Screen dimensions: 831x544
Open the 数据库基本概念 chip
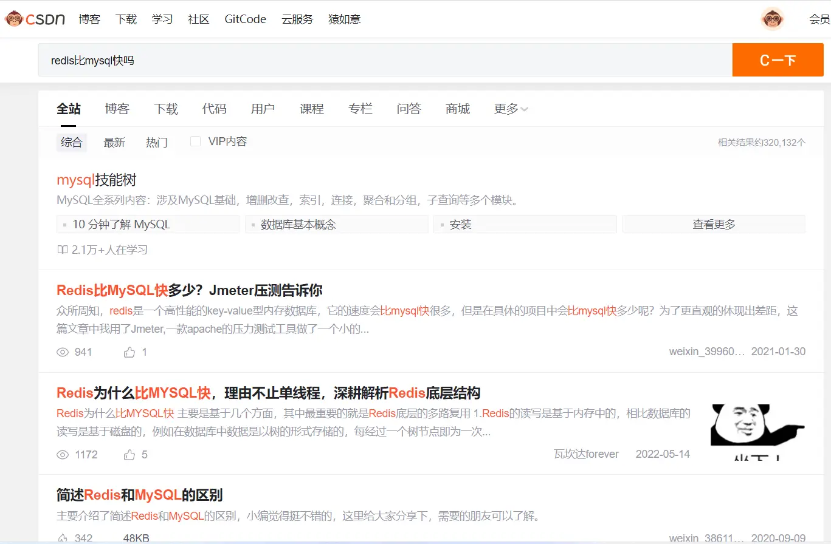[x=337, y=224]
